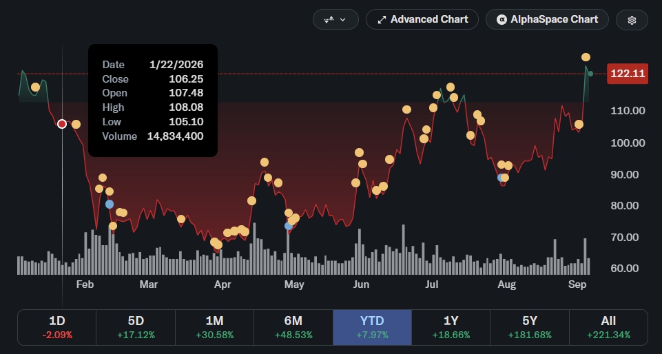This screenshot has height=354, width=662.
Task: Click the blue event marker near August
Action: (x=501, y=178)
